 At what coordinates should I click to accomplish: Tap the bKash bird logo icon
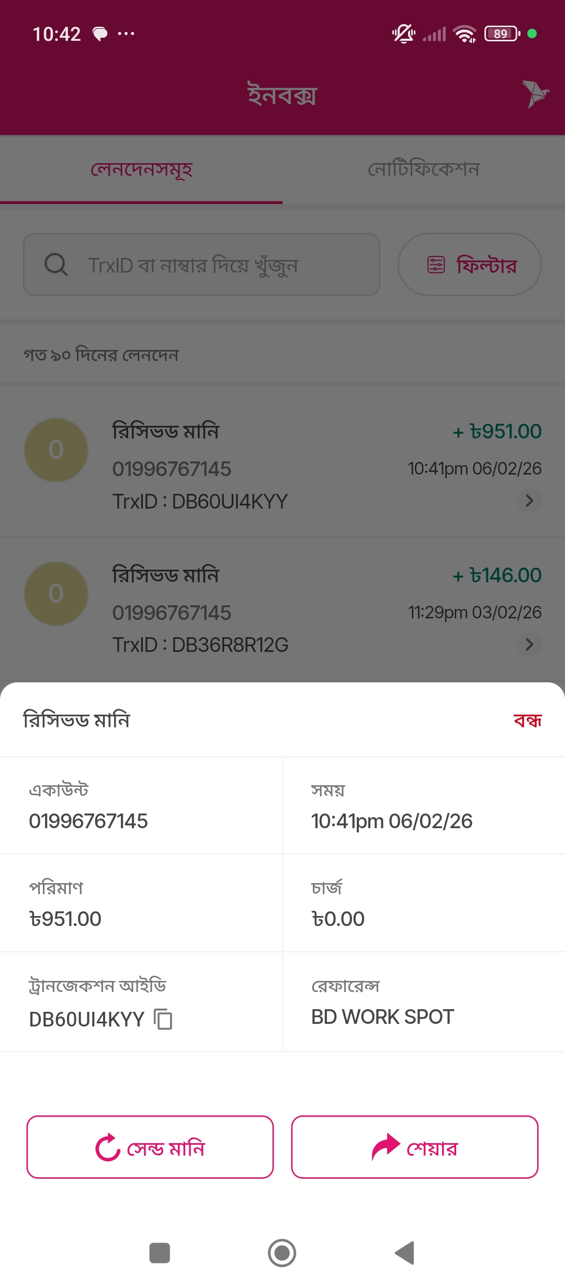coord(535,94)
